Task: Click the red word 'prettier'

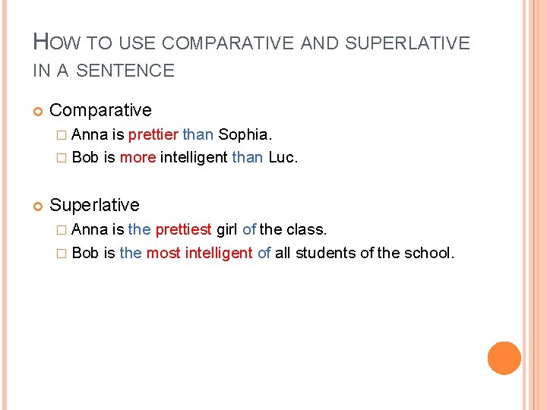Action: (x=153, y=135)
